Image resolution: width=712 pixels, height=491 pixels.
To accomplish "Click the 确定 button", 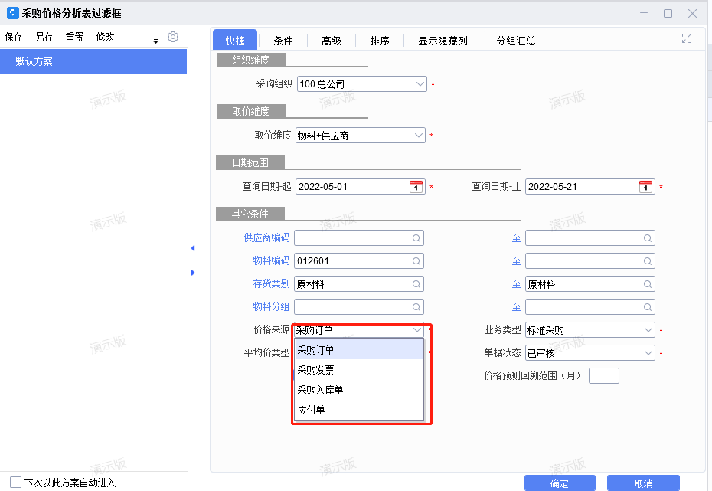I will 559,483.
